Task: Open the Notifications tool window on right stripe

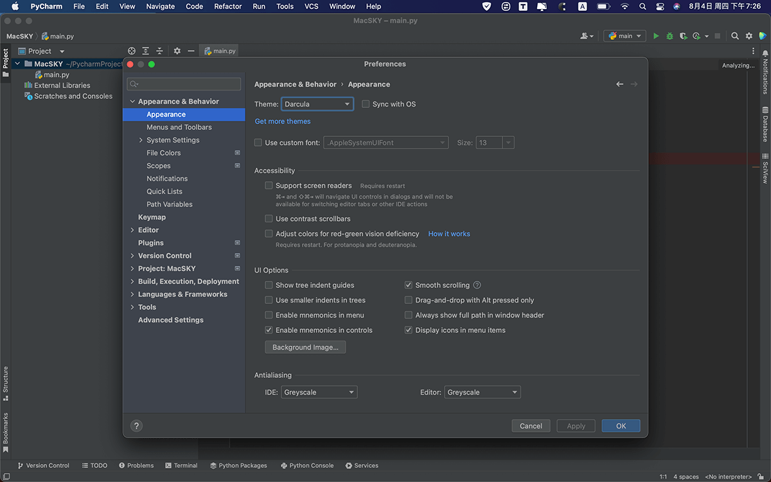Action: tap(765, 73)
